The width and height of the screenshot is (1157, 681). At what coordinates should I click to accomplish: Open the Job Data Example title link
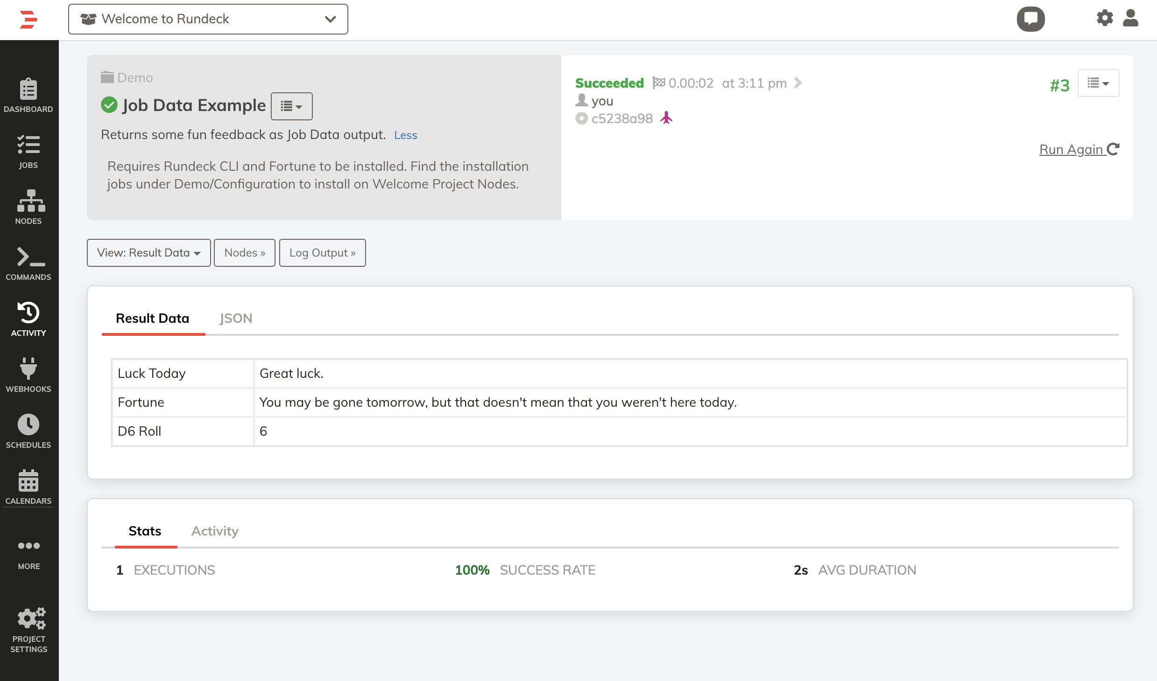[194, 105]
